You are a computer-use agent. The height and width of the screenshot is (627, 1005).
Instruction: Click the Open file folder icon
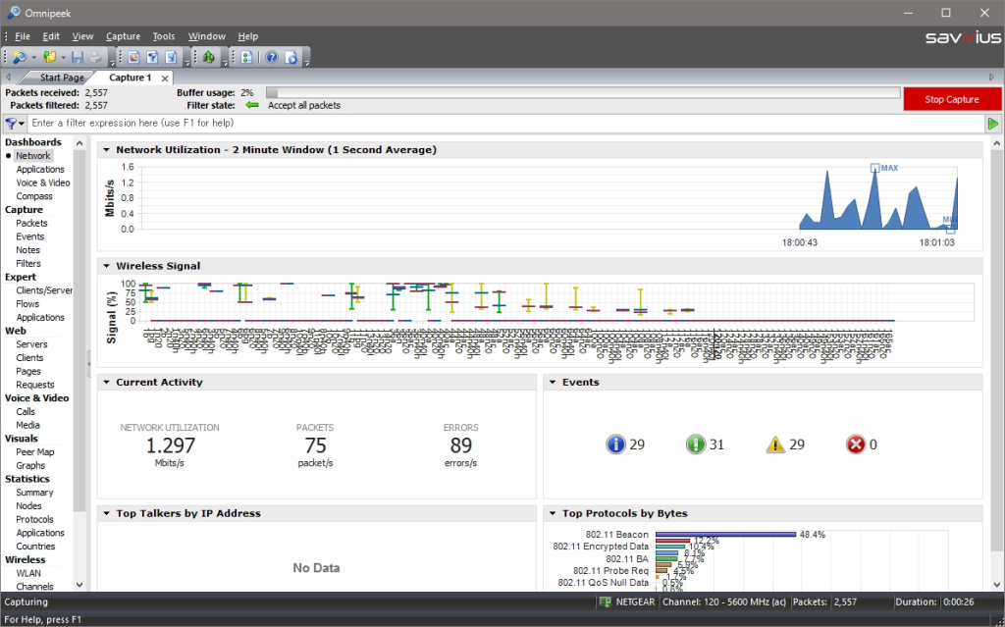(x=48, y=58)
